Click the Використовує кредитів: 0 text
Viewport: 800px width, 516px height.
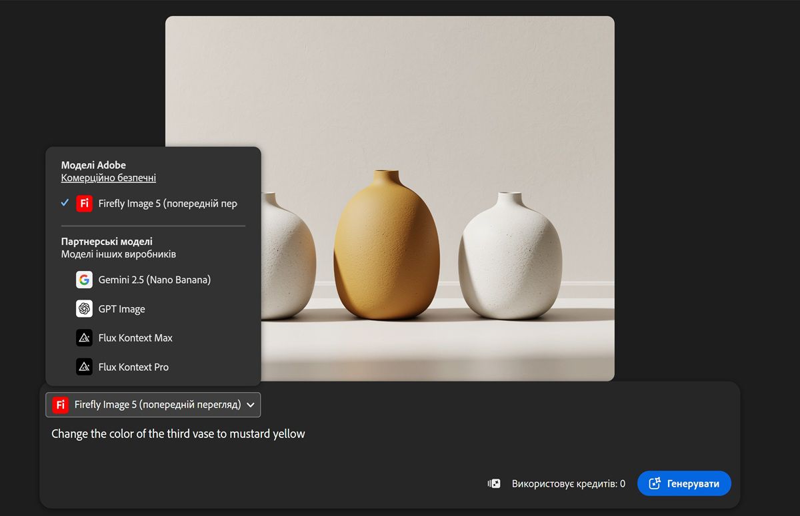point(569,484)
